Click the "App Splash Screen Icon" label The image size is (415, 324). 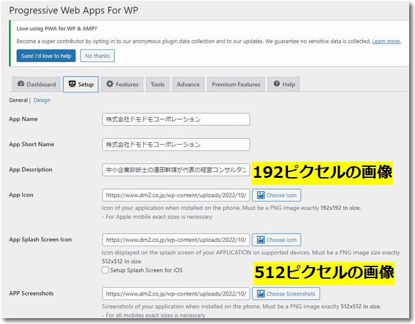tap(40, 239)
